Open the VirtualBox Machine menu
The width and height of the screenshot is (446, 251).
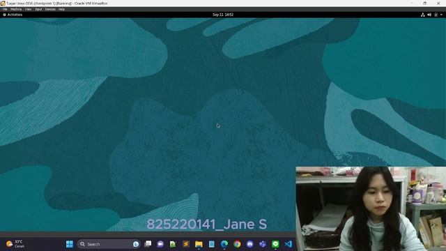(x=16, y=9)
